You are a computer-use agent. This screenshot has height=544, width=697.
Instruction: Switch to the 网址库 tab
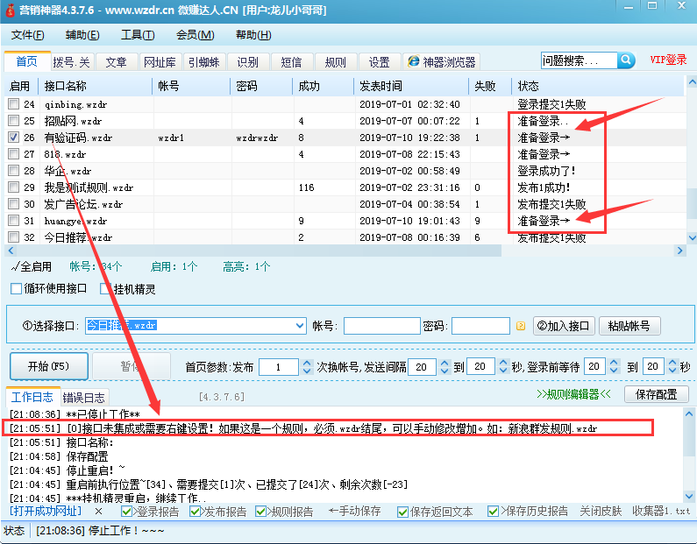[160, 61]
